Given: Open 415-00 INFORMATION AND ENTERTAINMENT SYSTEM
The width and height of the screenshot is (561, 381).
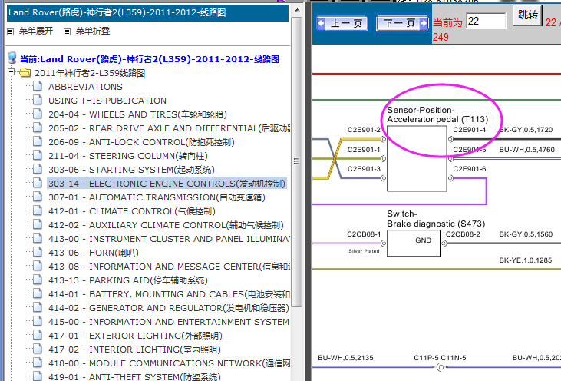Looking at the screenshot, I should click(169, 322).
